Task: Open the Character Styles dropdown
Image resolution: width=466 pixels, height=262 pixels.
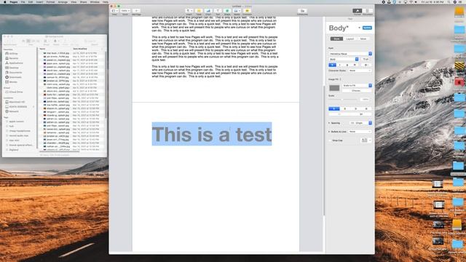Action: point(360,71)
